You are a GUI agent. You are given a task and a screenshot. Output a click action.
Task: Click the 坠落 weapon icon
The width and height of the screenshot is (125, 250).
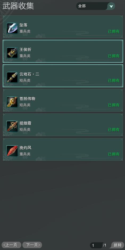tap(12, 28)
